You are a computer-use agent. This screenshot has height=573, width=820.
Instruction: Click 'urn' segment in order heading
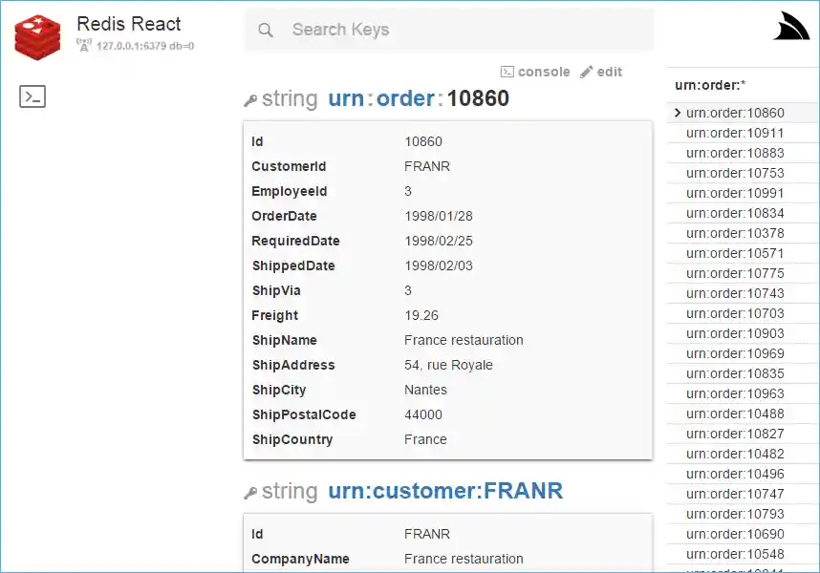click(346, 98)
